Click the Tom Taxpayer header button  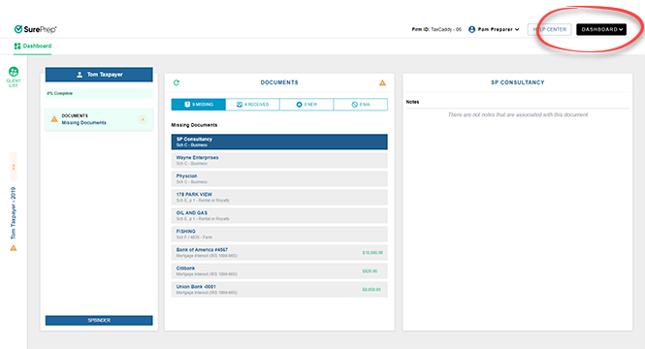tap(99, 75)
